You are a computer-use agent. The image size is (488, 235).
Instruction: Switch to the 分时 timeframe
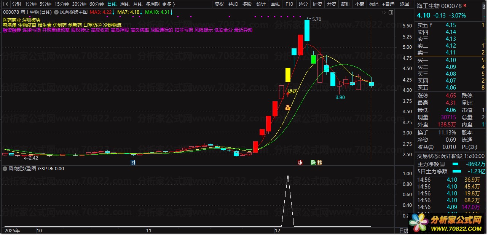[x=16, y=4]
